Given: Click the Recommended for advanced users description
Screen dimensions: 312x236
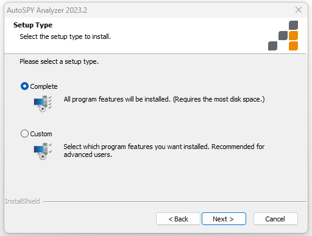Looking at the screenshot, I should tap(164, 150).
